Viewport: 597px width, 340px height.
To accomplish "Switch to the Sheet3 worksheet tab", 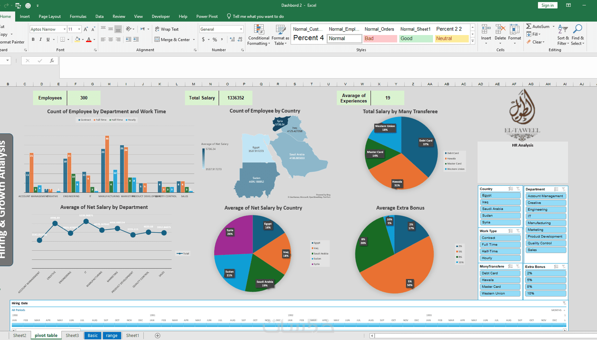I will click(x=72, y=335).
